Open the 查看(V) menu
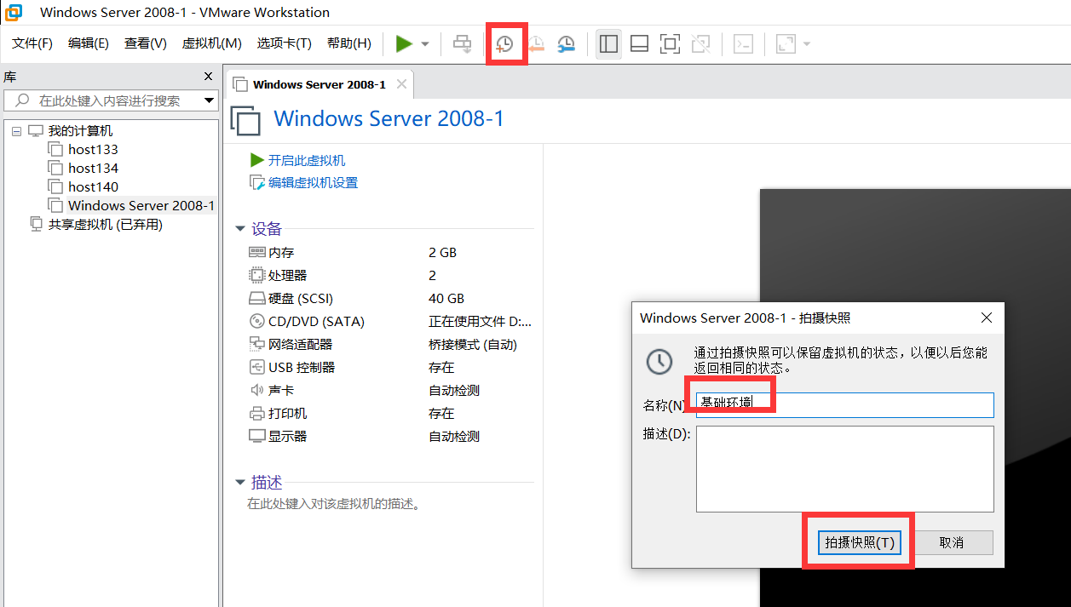The height and width of the screenshot is (607, 1071). pos(146,43)
